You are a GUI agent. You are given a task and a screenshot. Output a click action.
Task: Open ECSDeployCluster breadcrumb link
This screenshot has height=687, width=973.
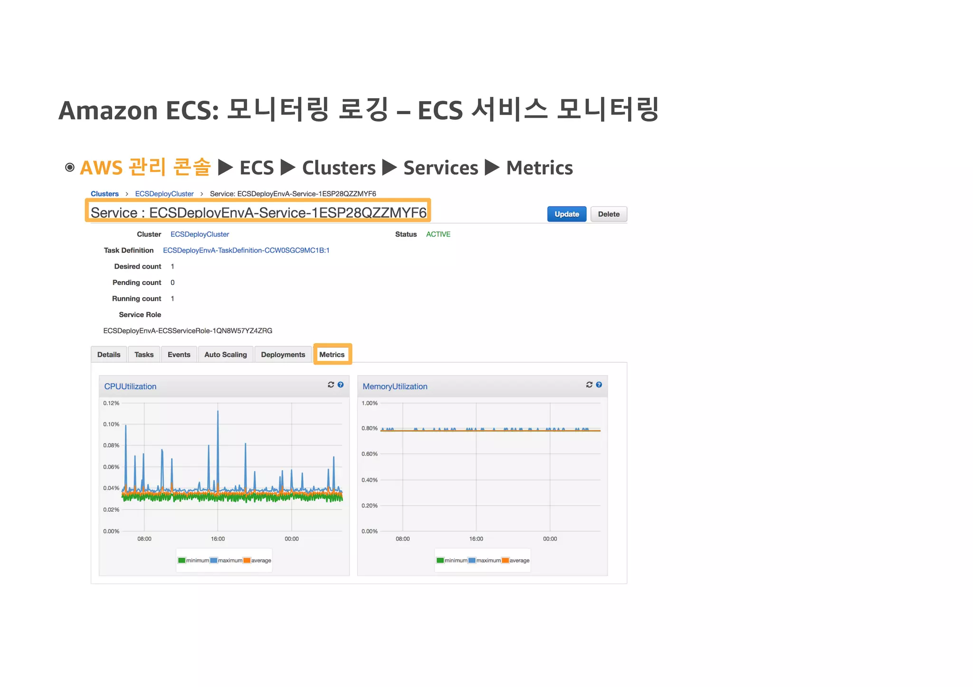pos(164,194)
